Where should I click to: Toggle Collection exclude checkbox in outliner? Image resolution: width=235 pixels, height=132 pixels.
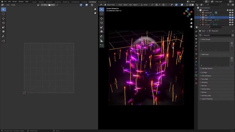228,10
